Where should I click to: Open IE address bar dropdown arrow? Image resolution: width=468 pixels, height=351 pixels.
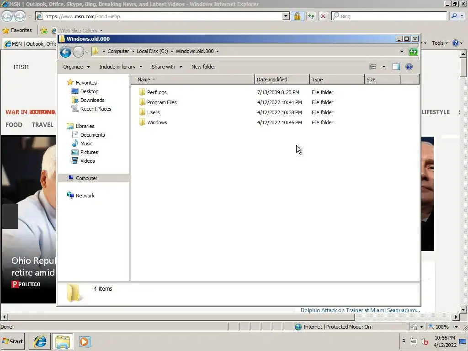coord(286,16)
